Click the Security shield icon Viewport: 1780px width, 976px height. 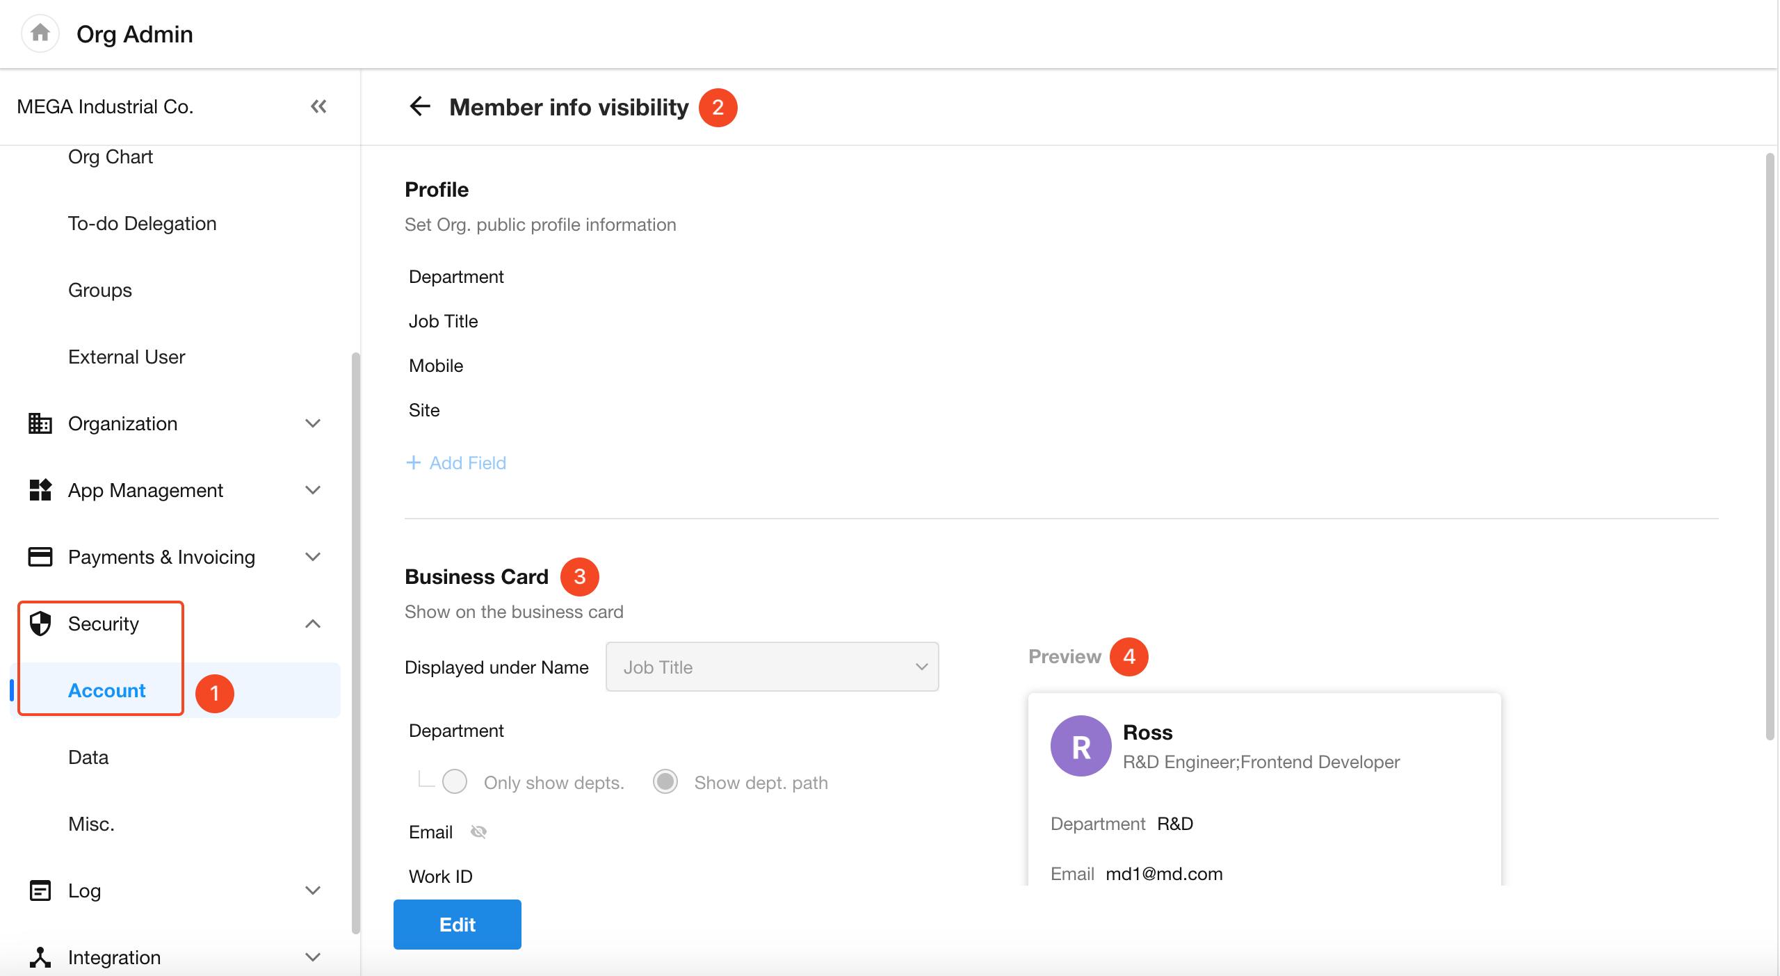[x=40, y=624]
